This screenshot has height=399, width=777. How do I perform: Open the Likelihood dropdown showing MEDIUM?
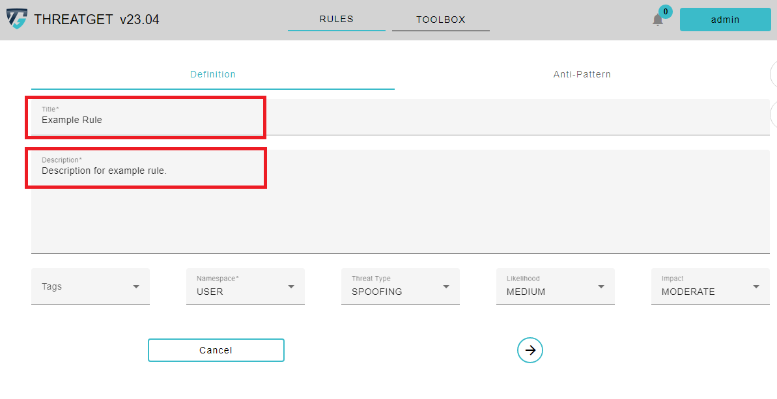[556, 286]
